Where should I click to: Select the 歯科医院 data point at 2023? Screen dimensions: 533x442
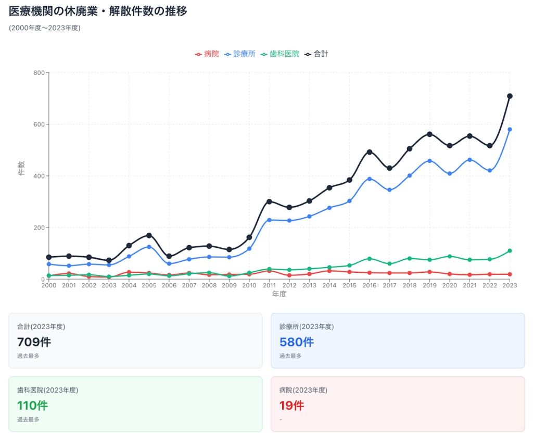pos(510,251)
